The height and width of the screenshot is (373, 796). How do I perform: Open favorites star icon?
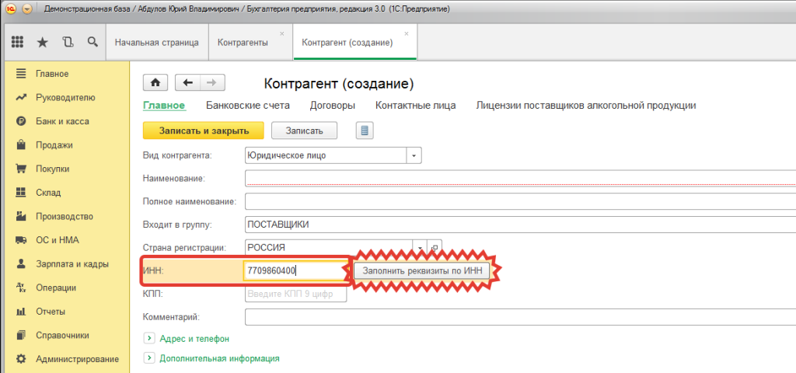(43, 42)
